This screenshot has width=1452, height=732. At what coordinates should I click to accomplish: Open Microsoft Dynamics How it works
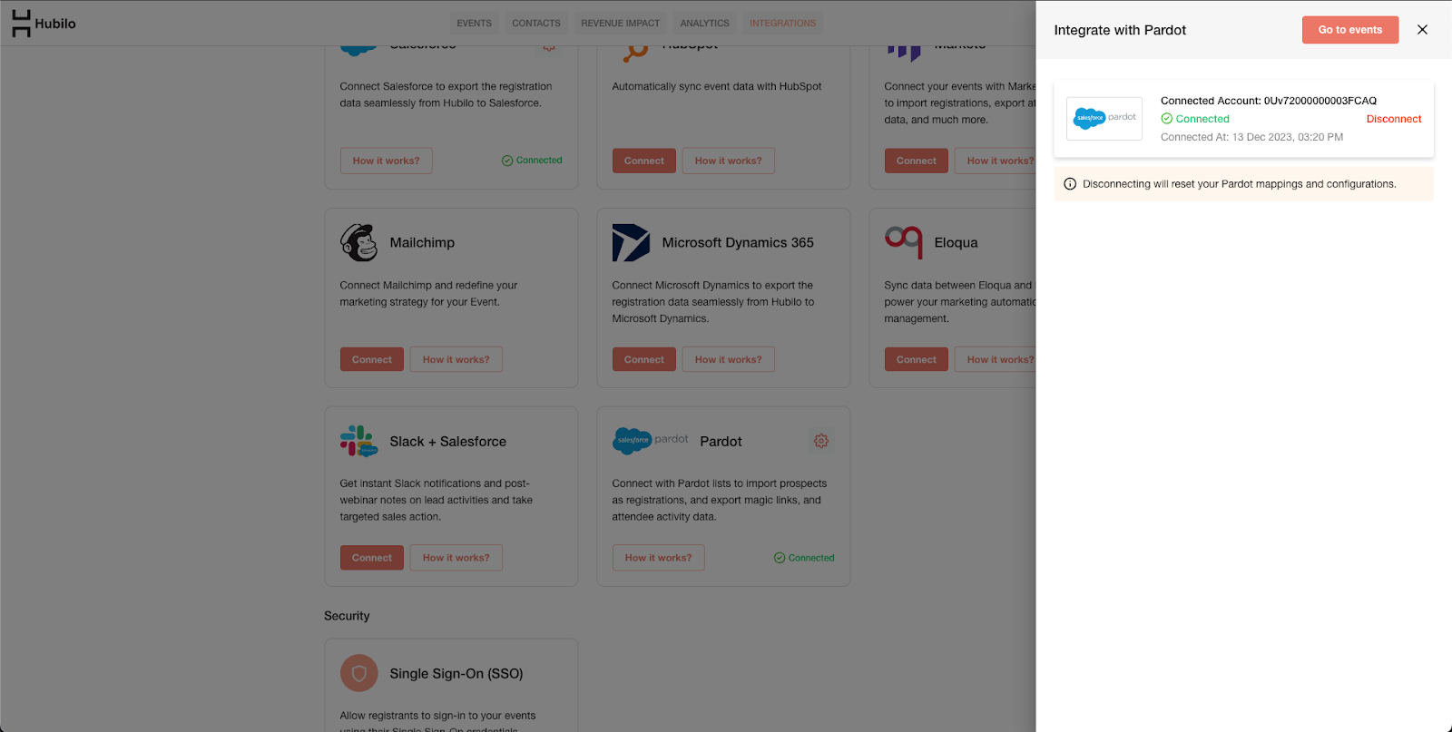coord(729,359)
